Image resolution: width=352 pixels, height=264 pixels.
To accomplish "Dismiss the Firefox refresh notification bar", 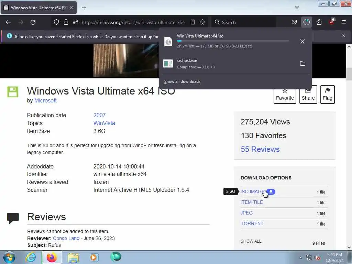I will tap(343, 36).
